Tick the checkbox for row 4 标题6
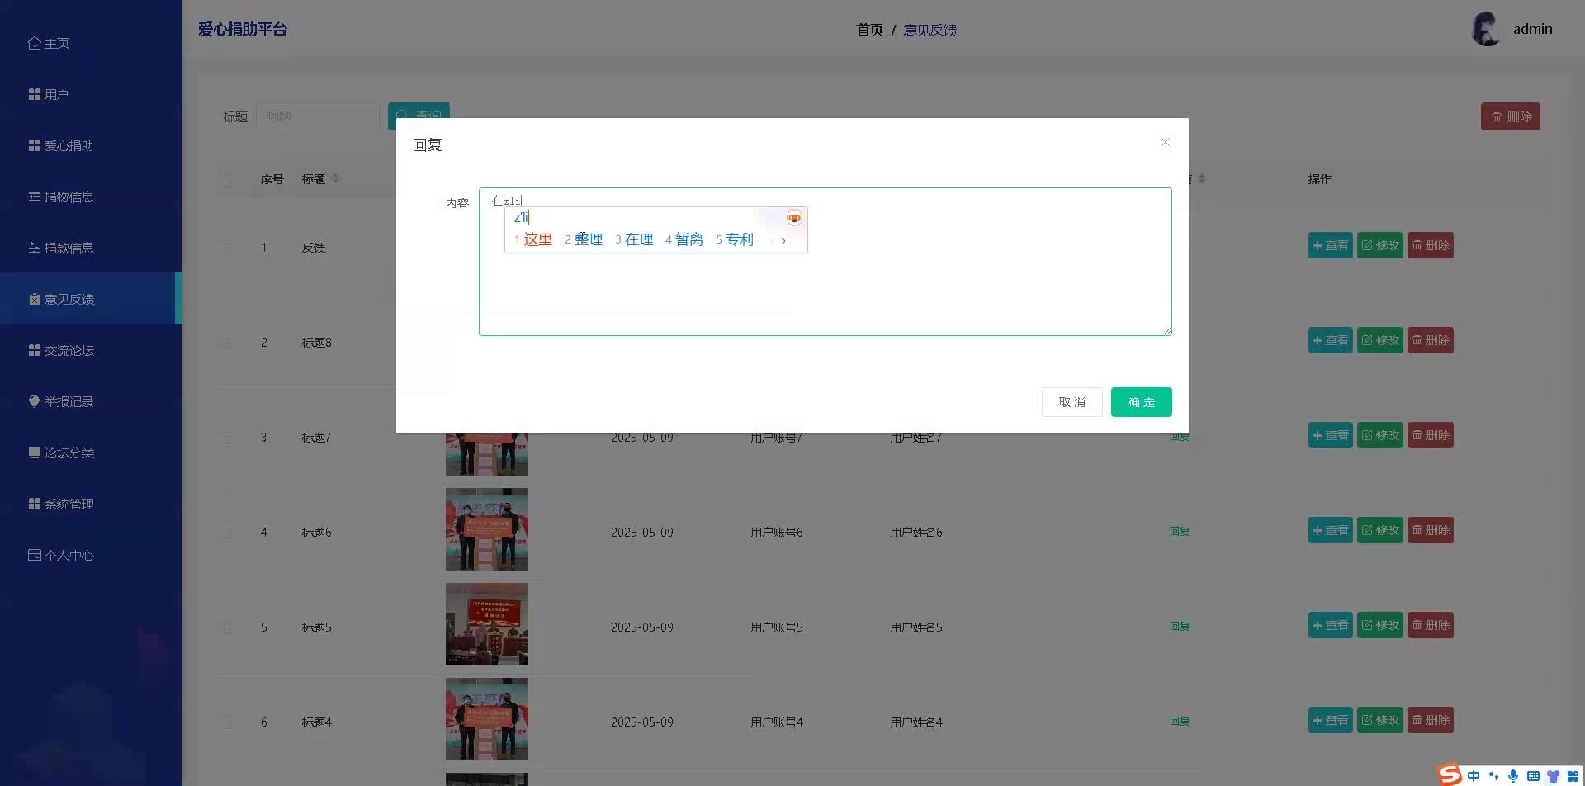This screenshot has height=786, width=1585. [225, 533]
